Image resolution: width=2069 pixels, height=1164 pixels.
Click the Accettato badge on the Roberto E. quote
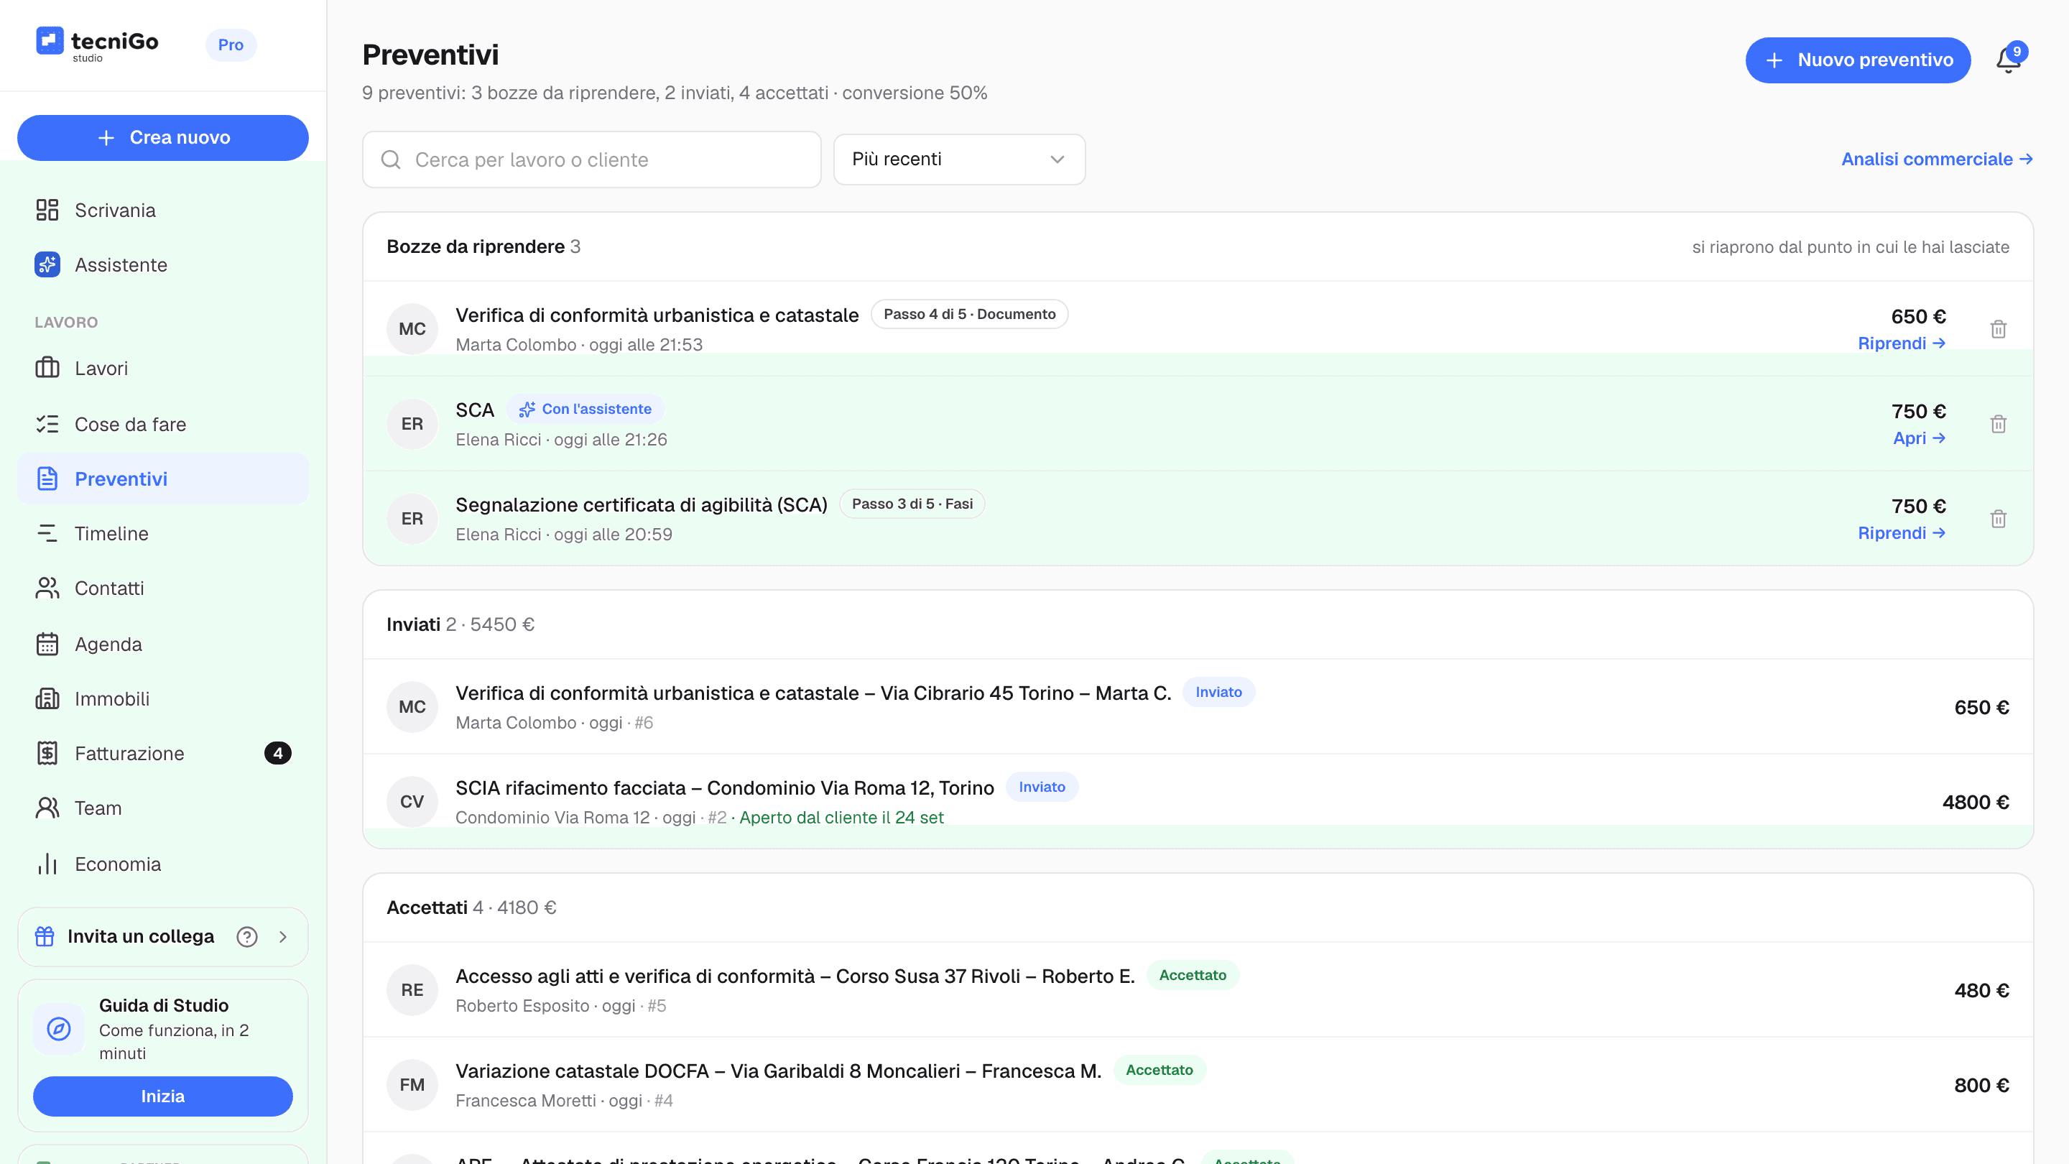click(x=1193, y=976)
